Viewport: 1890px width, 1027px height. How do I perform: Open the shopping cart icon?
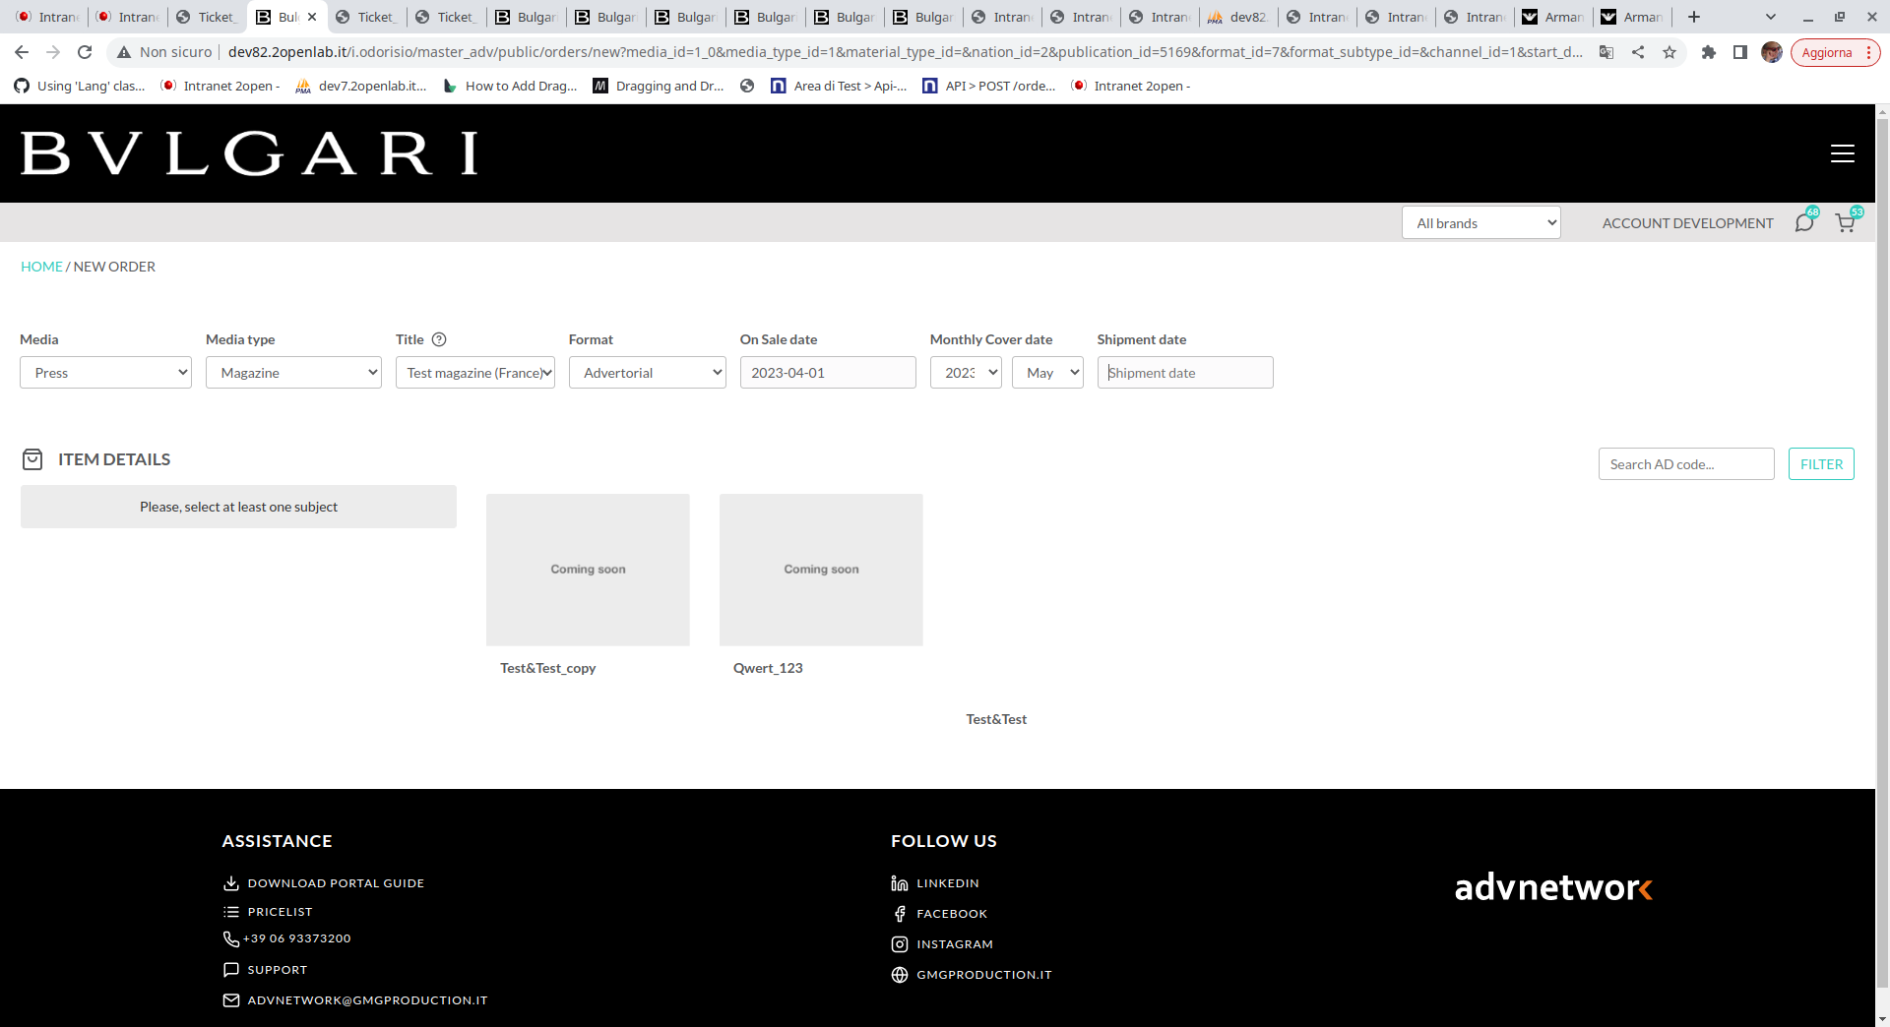pos(1846,223)
